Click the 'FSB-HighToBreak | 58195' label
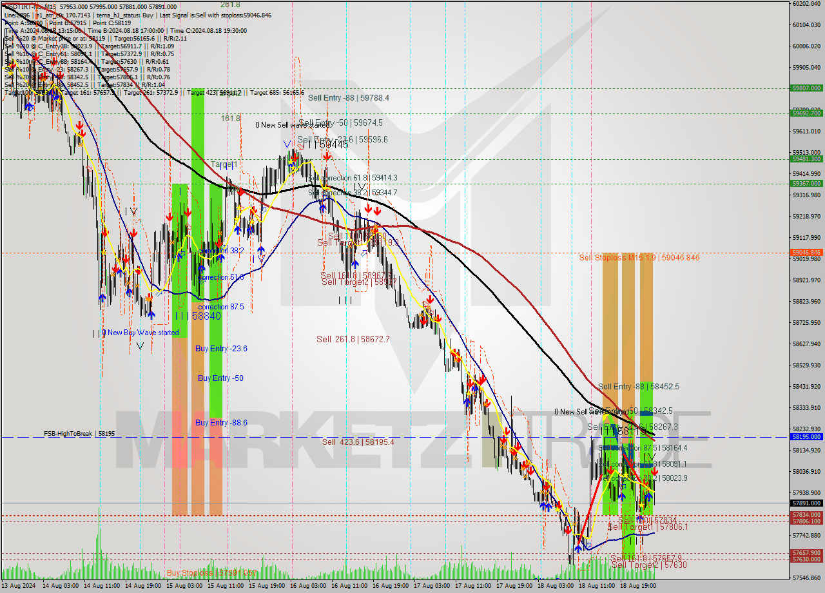The image size is (825, 593). [x=79, y=434]
